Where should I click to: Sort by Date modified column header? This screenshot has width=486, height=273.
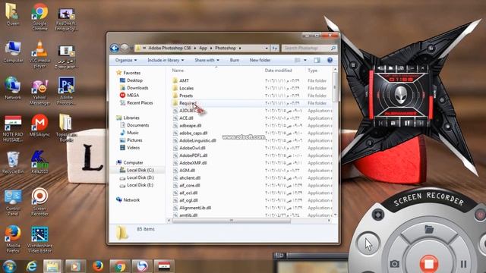coord(279,71)
